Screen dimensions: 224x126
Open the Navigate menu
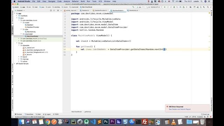[52, 1]
